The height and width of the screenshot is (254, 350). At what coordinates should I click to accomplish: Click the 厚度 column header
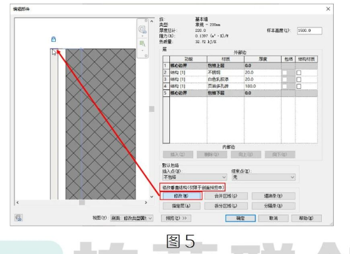tap(263, 59)
